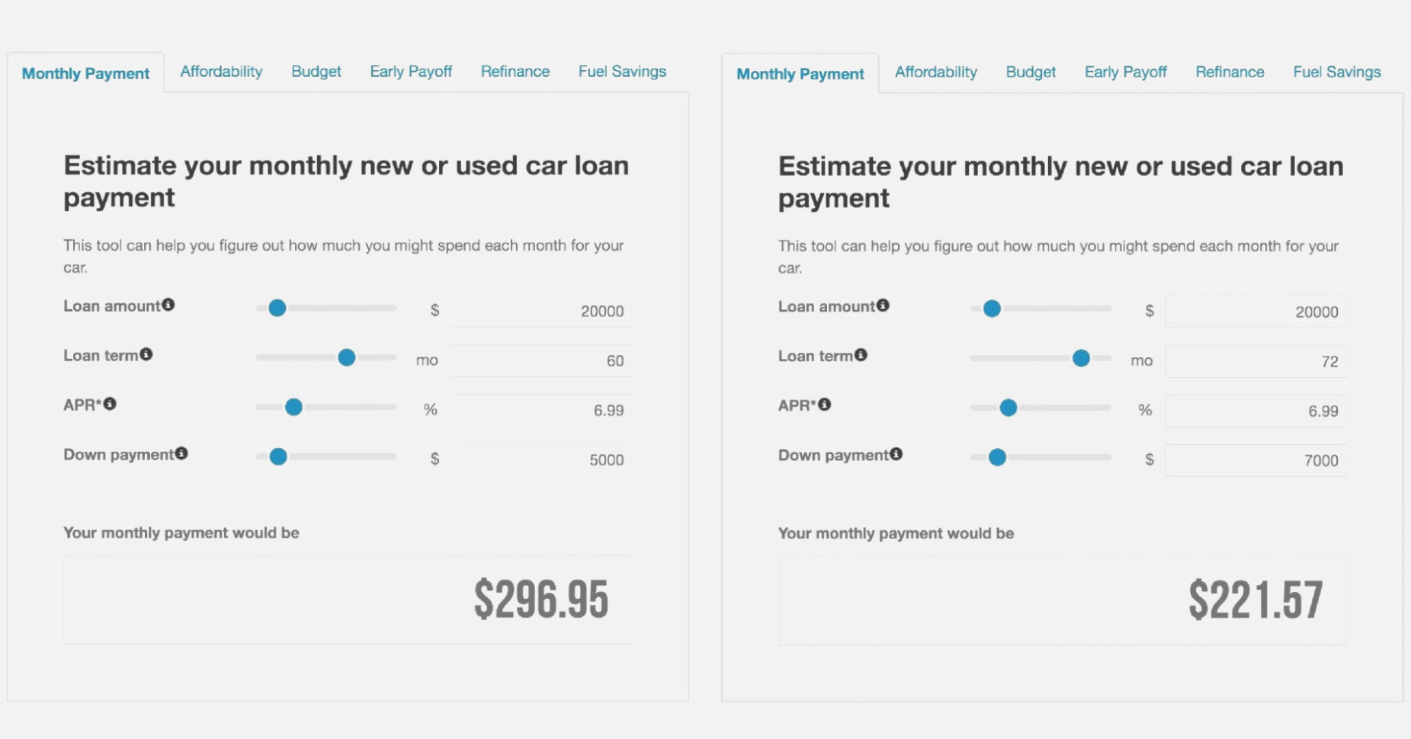Select Fuel Savings tab in right calculator
This screenshot has width=1411, height=739.
point(1336,72)
